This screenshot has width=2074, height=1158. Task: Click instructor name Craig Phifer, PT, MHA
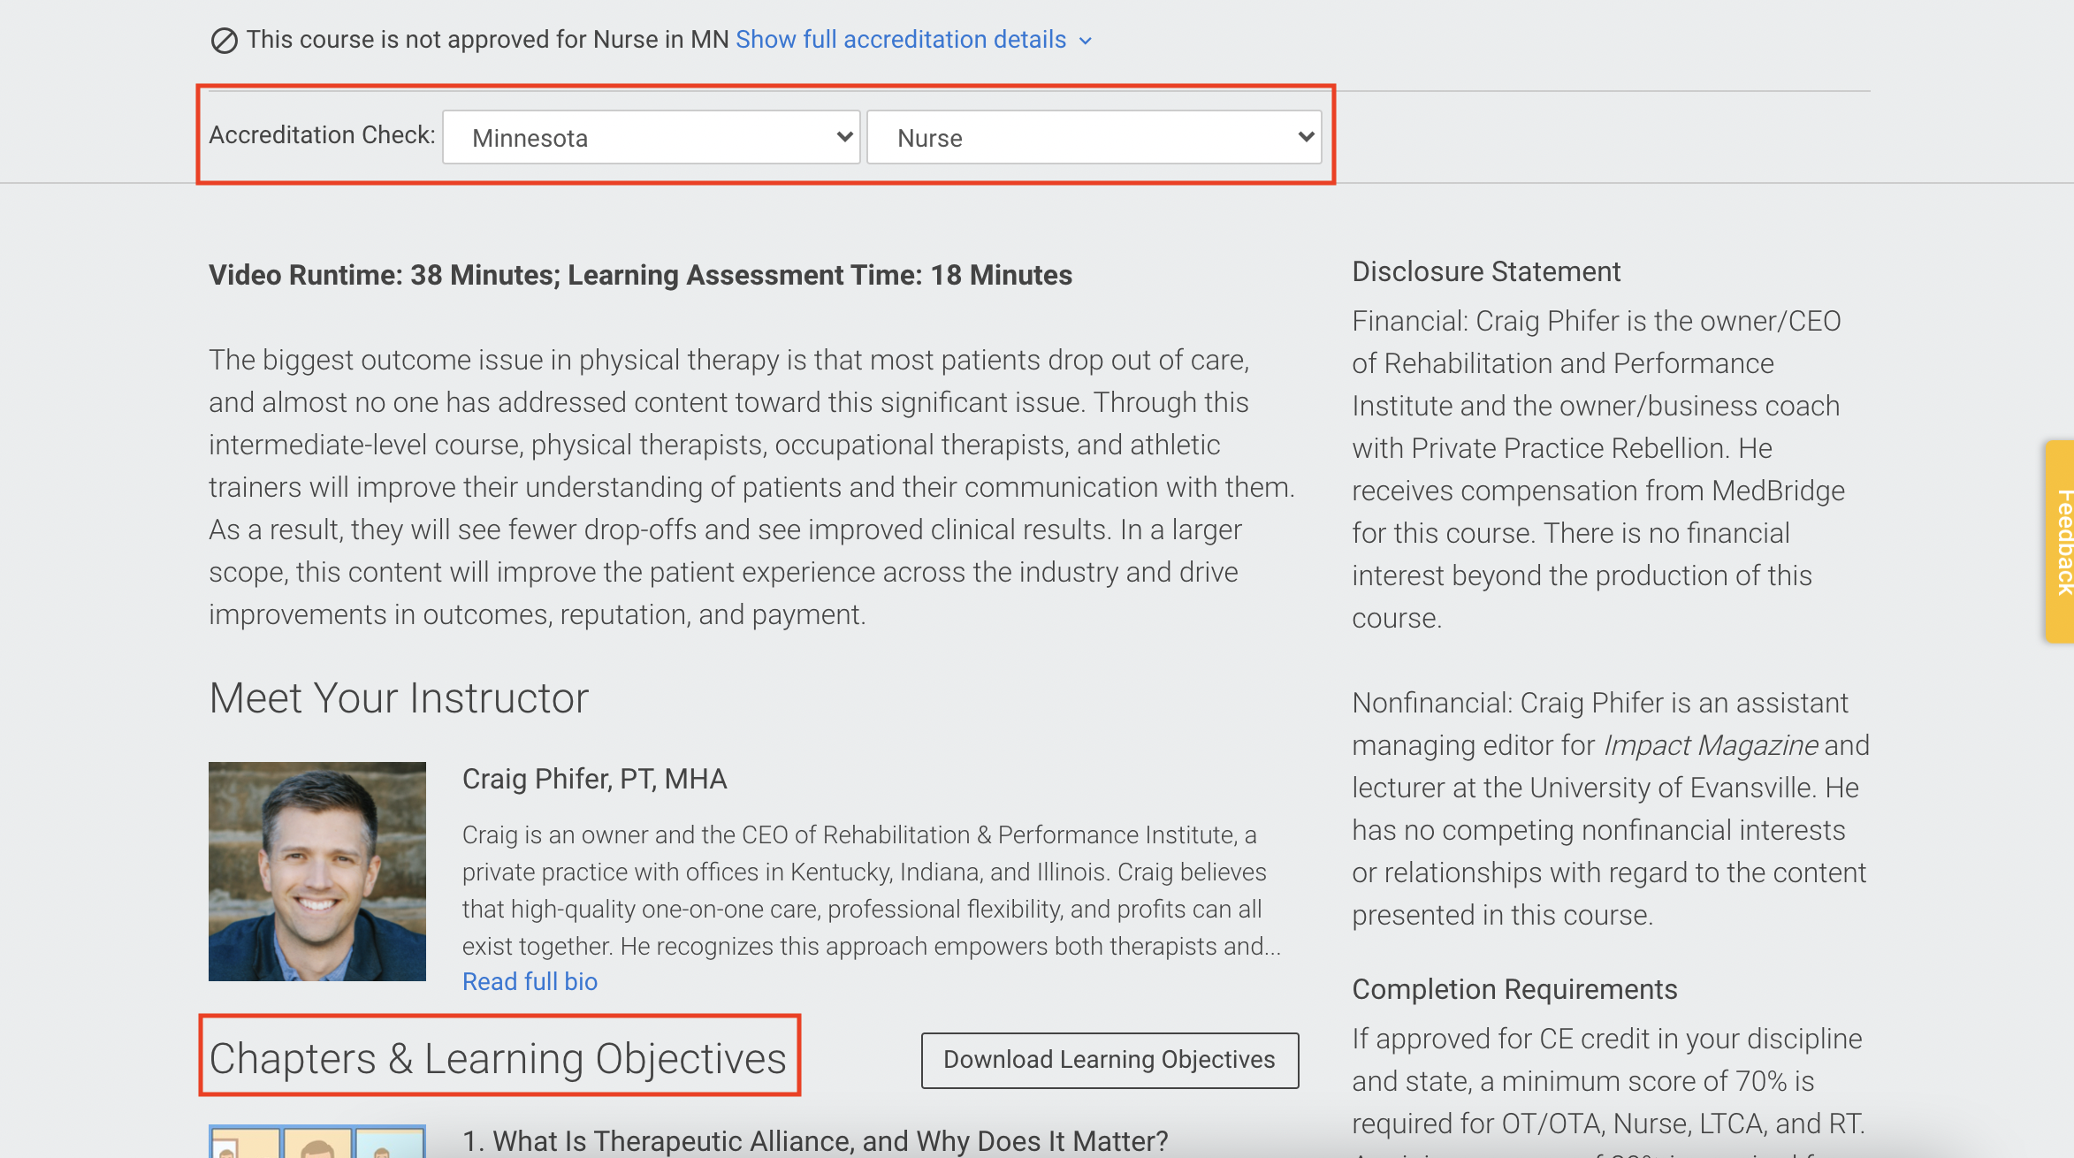[x=594, y=779]
